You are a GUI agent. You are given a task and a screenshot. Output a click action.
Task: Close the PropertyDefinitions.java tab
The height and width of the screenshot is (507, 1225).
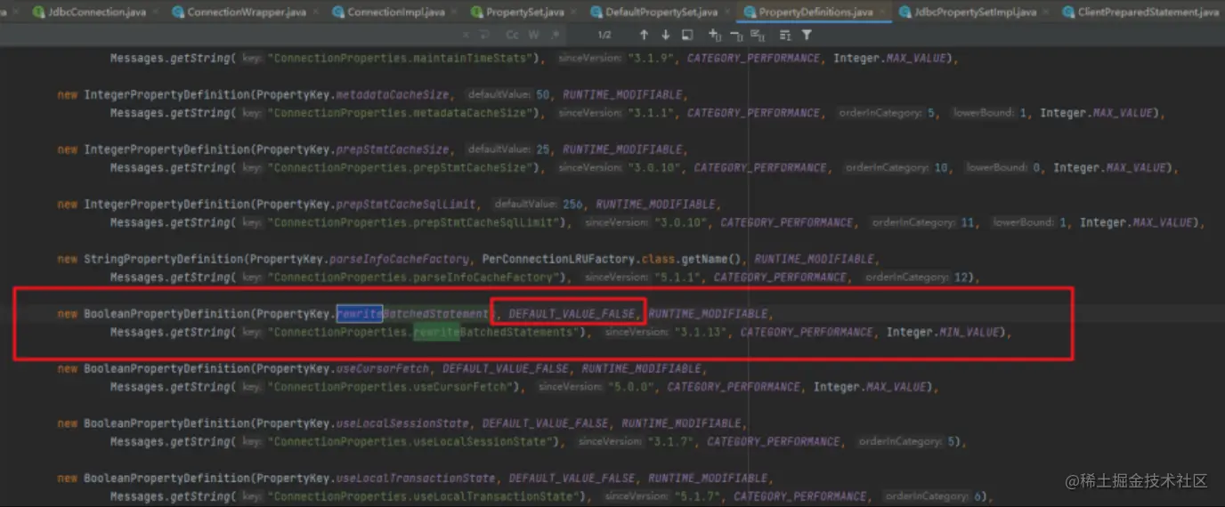(883, 12)
